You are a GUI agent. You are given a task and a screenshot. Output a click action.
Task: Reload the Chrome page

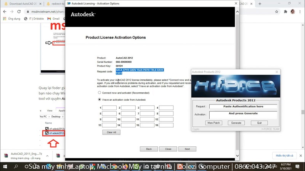(19, 12)
